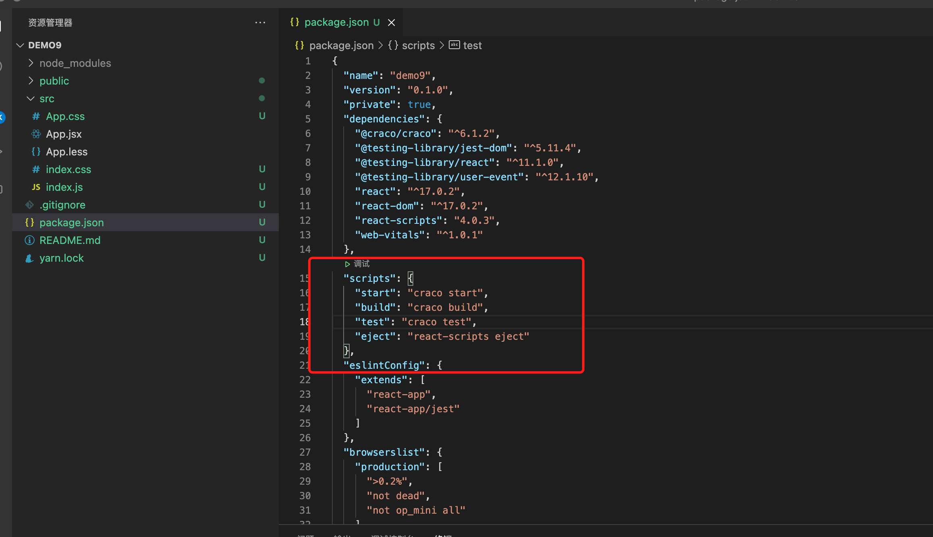Select scripts in the breadcrumb path

pos(418,45)
